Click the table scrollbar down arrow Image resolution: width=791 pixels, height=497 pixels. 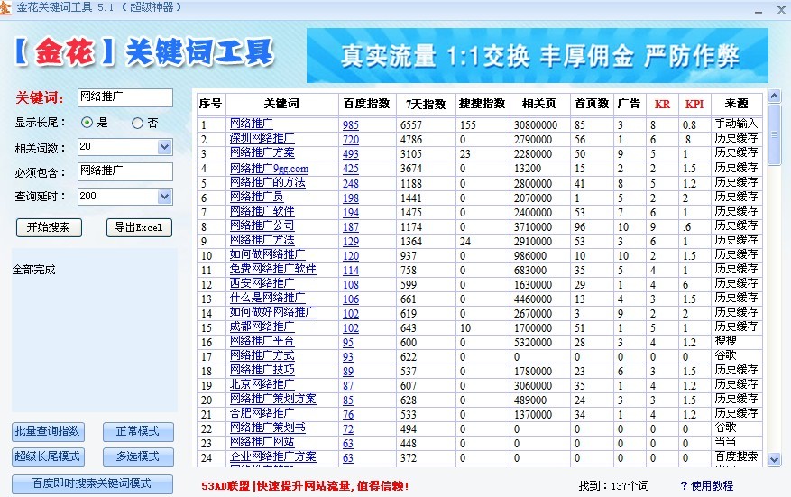774,459
